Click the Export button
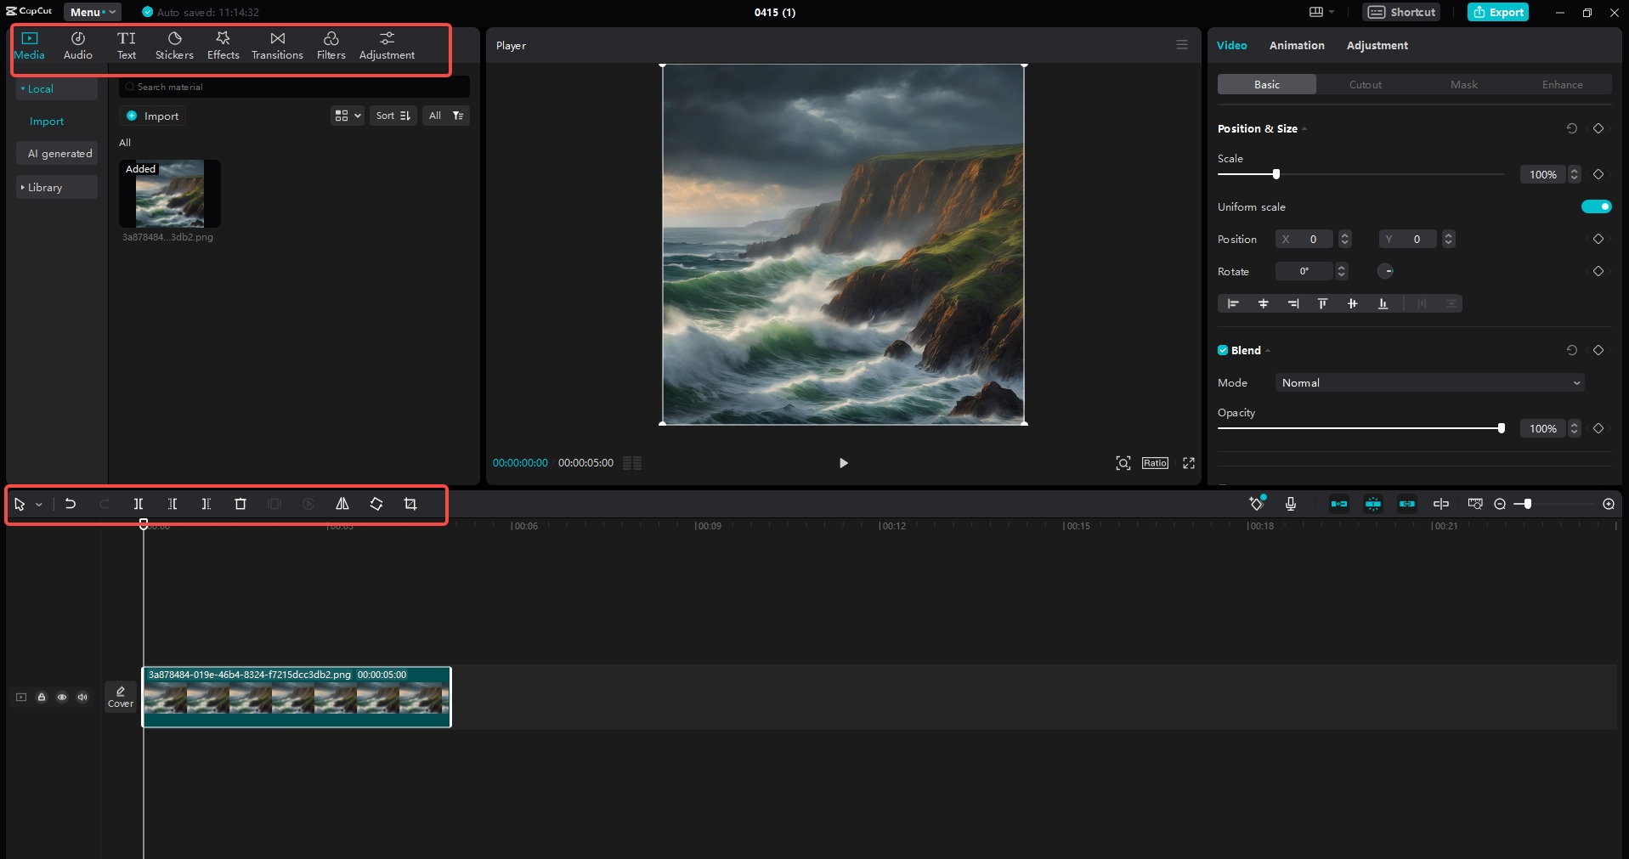The height and width of the screenshot is (859, 1629). 1497,12
